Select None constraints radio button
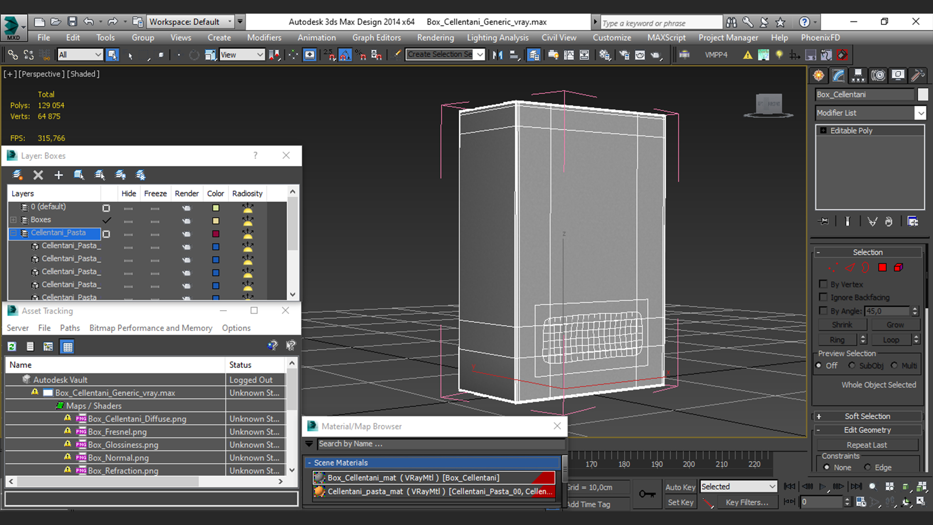This screenshot has height=525, width=933. (827, 467)
